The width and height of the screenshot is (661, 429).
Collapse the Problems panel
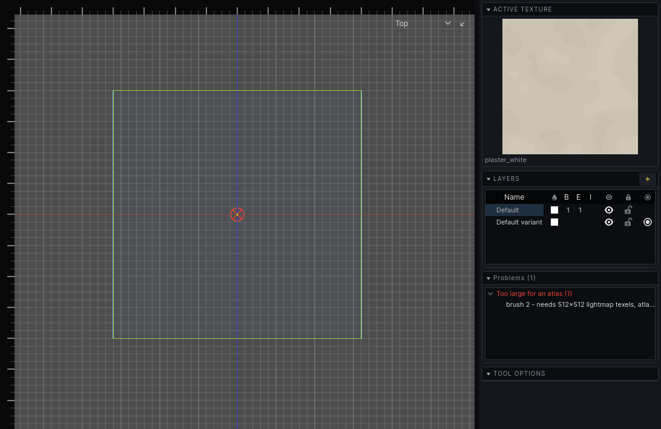(488, 278)
